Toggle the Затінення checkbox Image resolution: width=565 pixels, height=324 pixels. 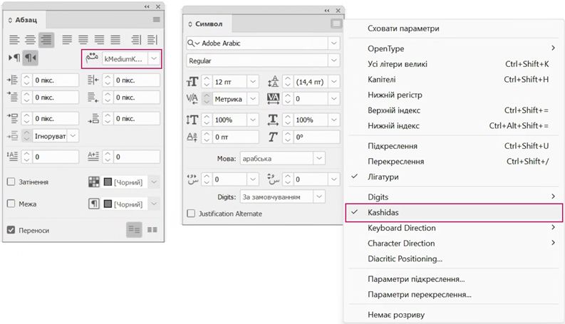pyautogui.click(x=11, y=182)
